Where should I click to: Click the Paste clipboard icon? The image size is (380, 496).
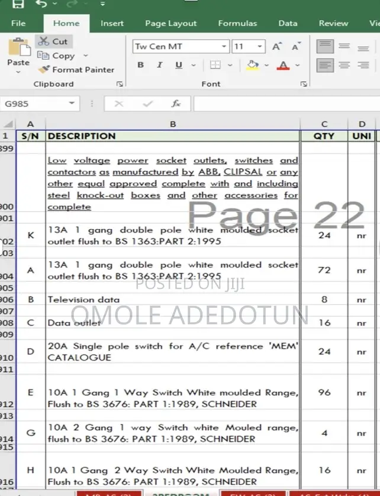(x=19, y=47)
